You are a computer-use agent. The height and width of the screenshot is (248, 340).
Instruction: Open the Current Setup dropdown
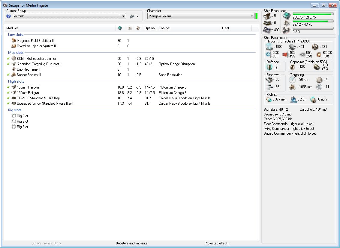tap(123, 16)
